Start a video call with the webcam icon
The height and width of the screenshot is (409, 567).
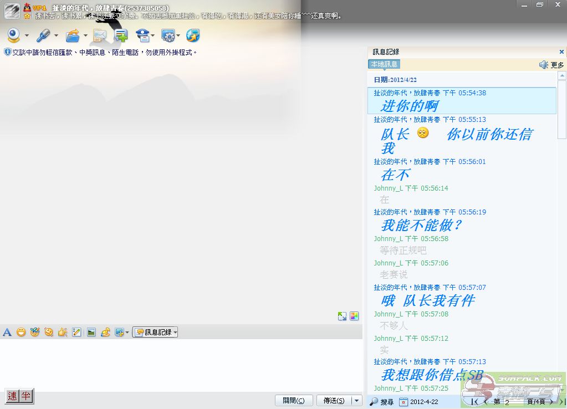click(x=14, y=36)
